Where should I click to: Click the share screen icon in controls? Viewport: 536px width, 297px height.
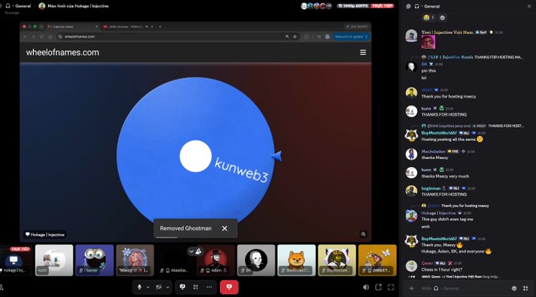coord(183,287)
